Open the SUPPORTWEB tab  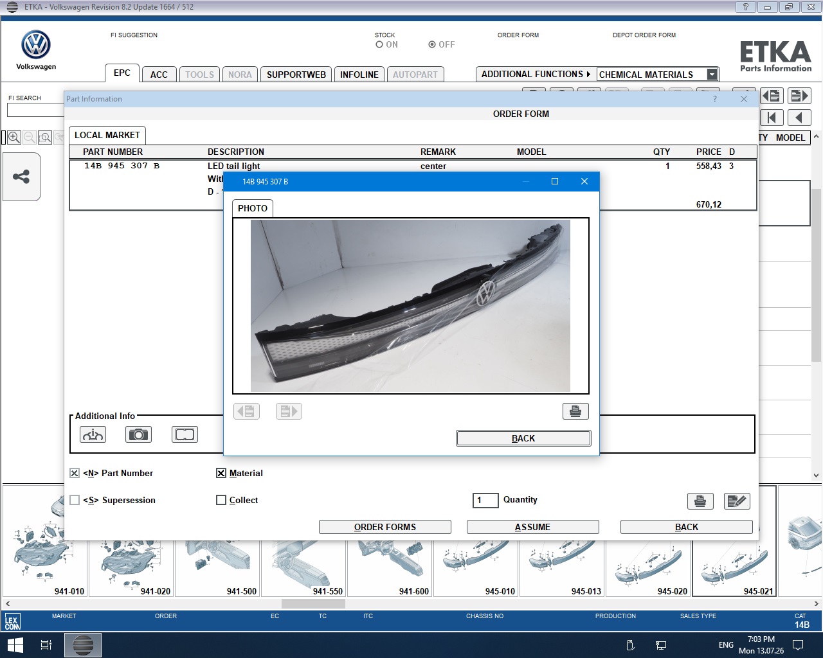(296, 75)
